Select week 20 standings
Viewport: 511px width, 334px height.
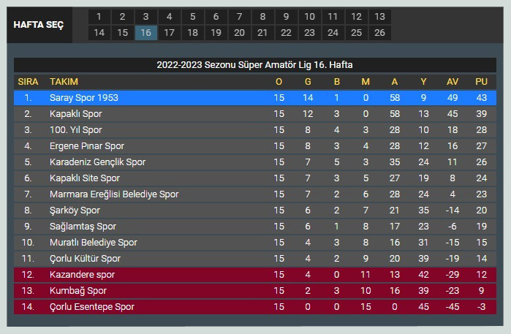click(239, 33)
